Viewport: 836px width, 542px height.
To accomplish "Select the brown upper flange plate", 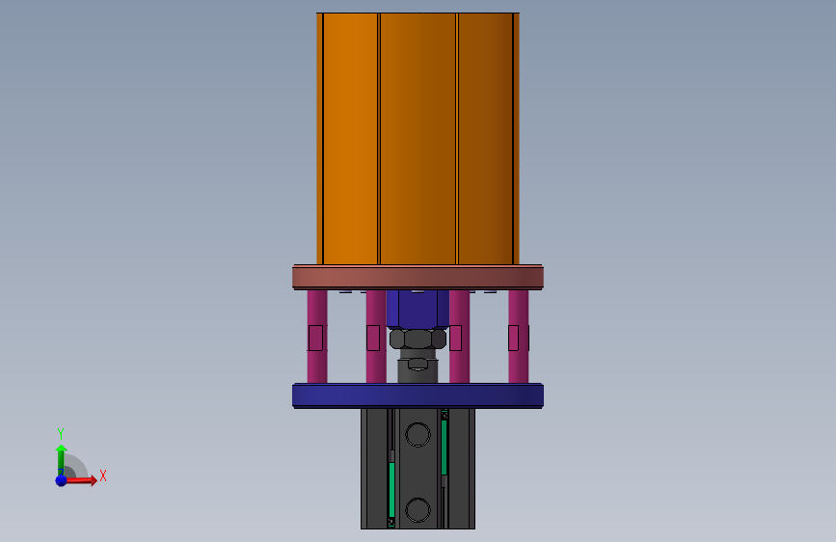I will click(x=418, y=278).
